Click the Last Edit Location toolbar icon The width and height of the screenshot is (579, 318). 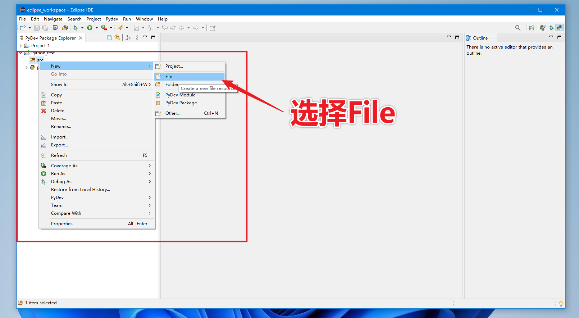click(165, 28)
